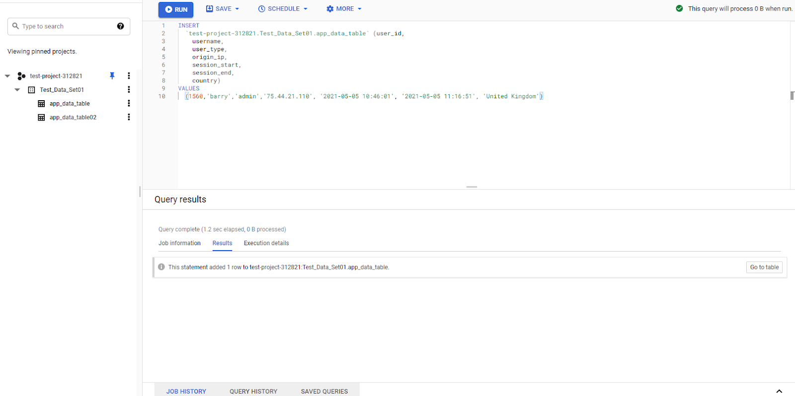Open the QUERY HISTORY tab
The width and height of the screenshot is (795, 396).
[x=253, y=391]
